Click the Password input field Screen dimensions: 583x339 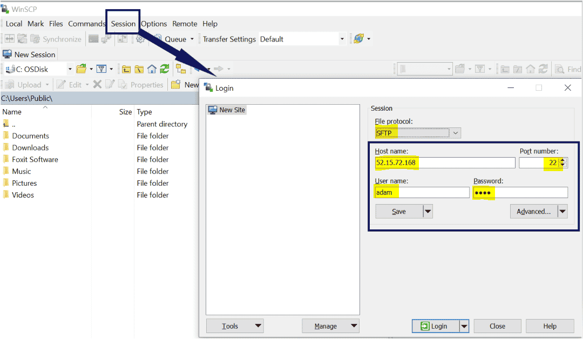520,192
